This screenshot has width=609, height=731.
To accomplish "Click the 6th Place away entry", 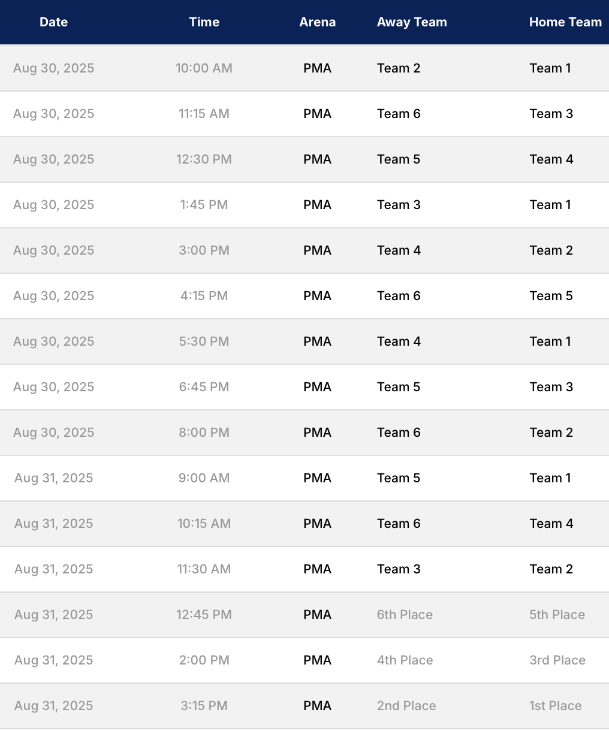I will [405, 615].
